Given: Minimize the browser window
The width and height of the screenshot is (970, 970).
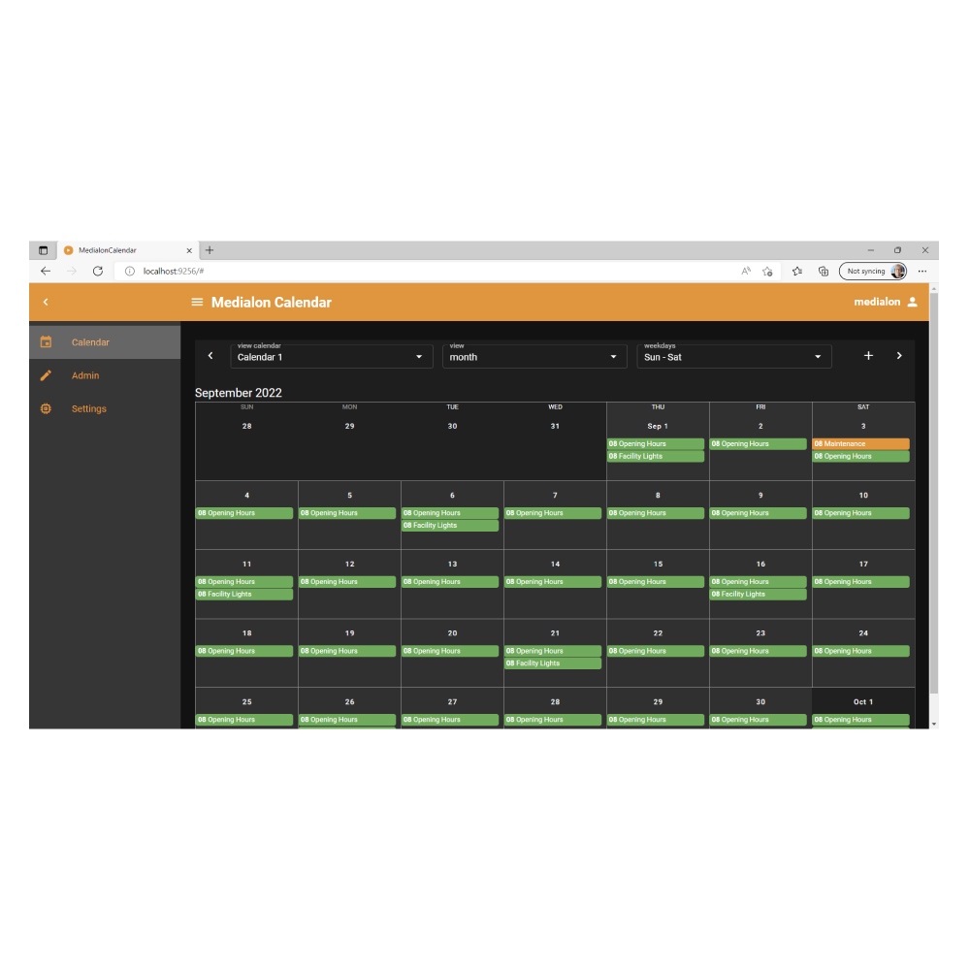Looking at the screenshot, I should (x=870, y=250).
